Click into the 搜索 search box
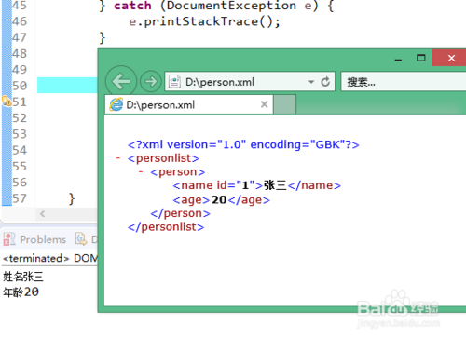This screenshot has width=466, height=339. tap(404, 82)
